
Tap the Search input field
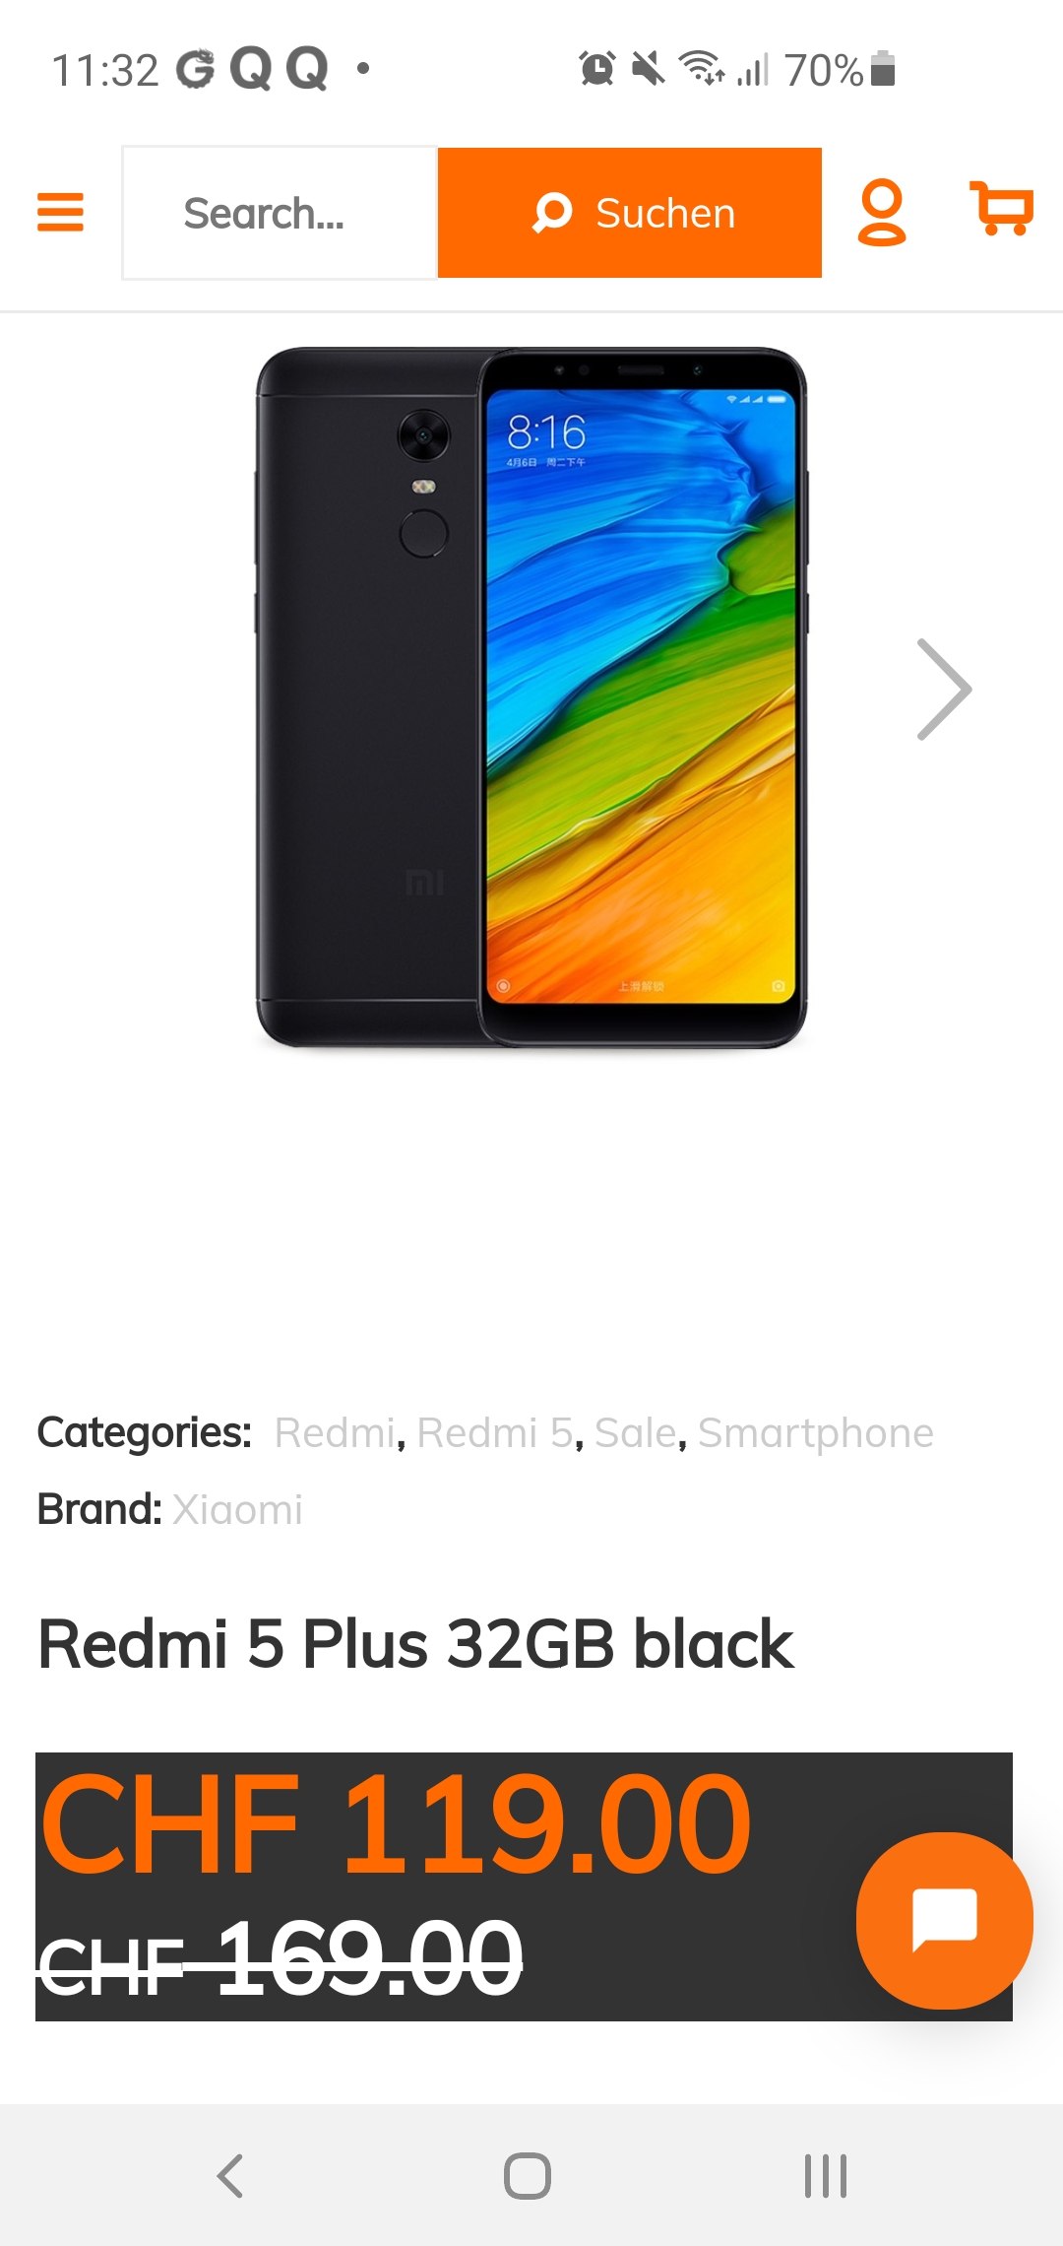point(280,213)
